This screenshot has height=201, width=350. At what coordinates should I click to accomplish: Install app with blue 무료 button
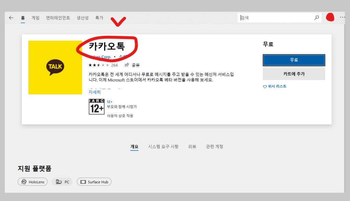click(x=294, y=60)
